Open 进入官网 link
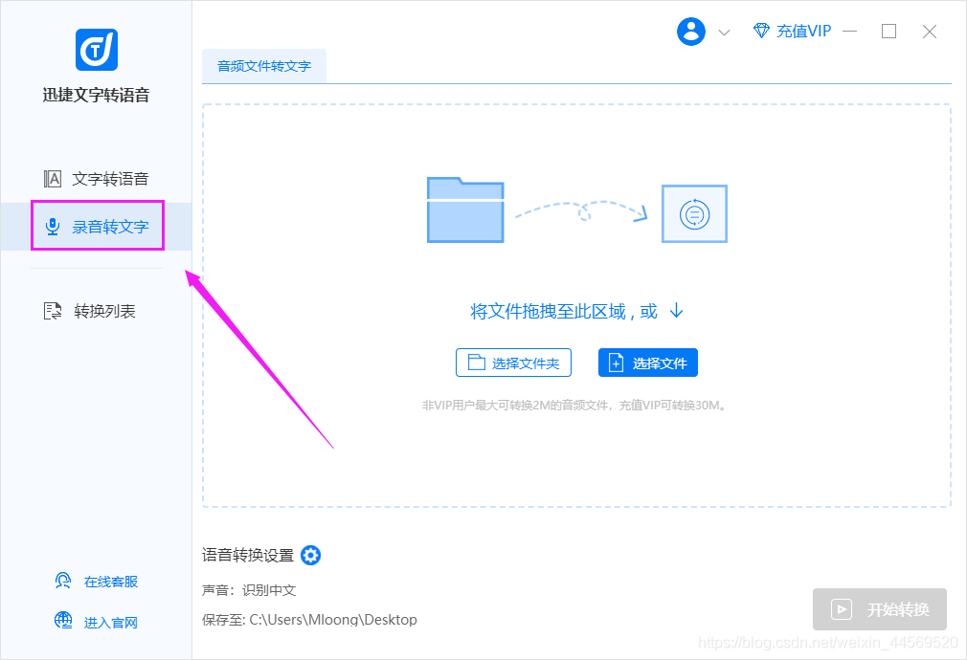Image resolution: width=967 pixels, height=660 pixels. [x=97, y=622]
